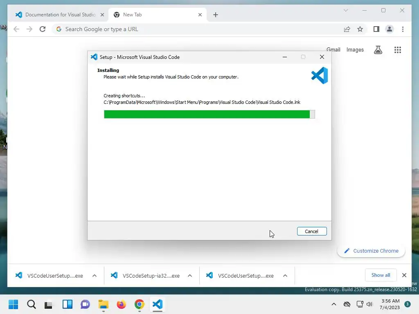Open notification center badge
Image resolution: width=419 pixels, height=314 pixels.
pos(407,304)
